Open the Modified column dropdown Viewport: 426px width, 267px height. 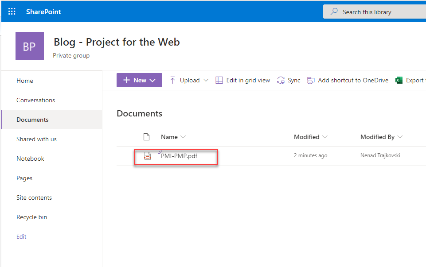pyautogui.click(x=325, y=137)
